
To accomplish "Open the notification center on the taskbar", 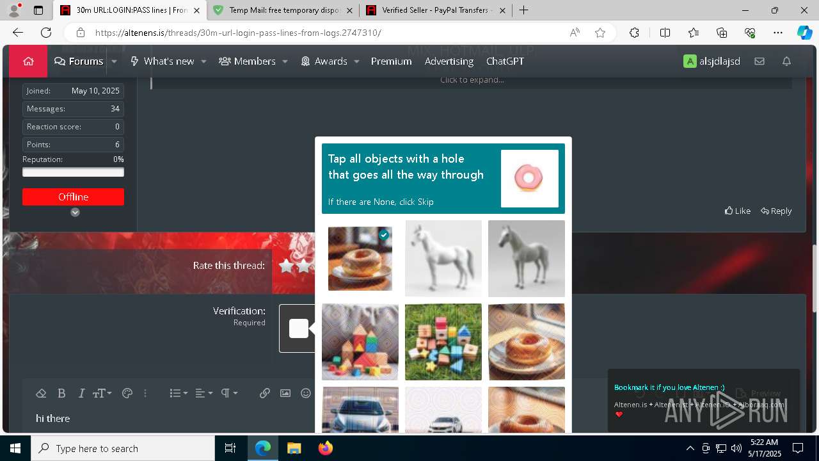I will tap(798, 448).
